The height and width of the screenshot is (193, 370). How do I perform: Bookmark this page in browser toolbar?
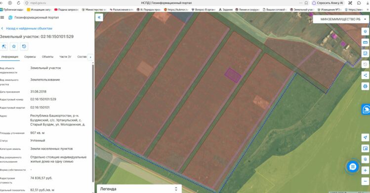pos(306,3)
